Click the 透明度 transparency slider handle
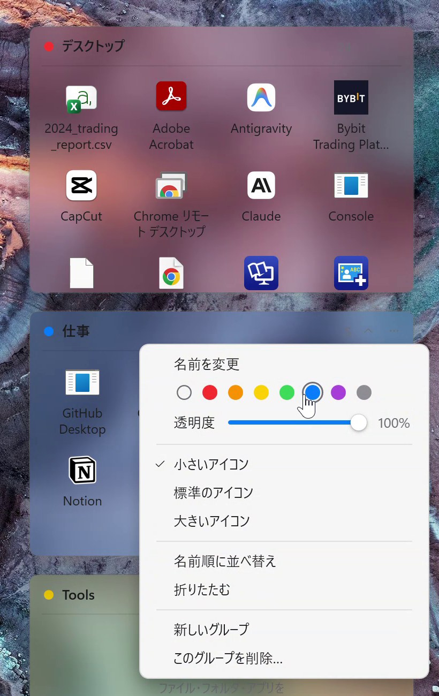439x696 pixels. [x=359, y=423]
